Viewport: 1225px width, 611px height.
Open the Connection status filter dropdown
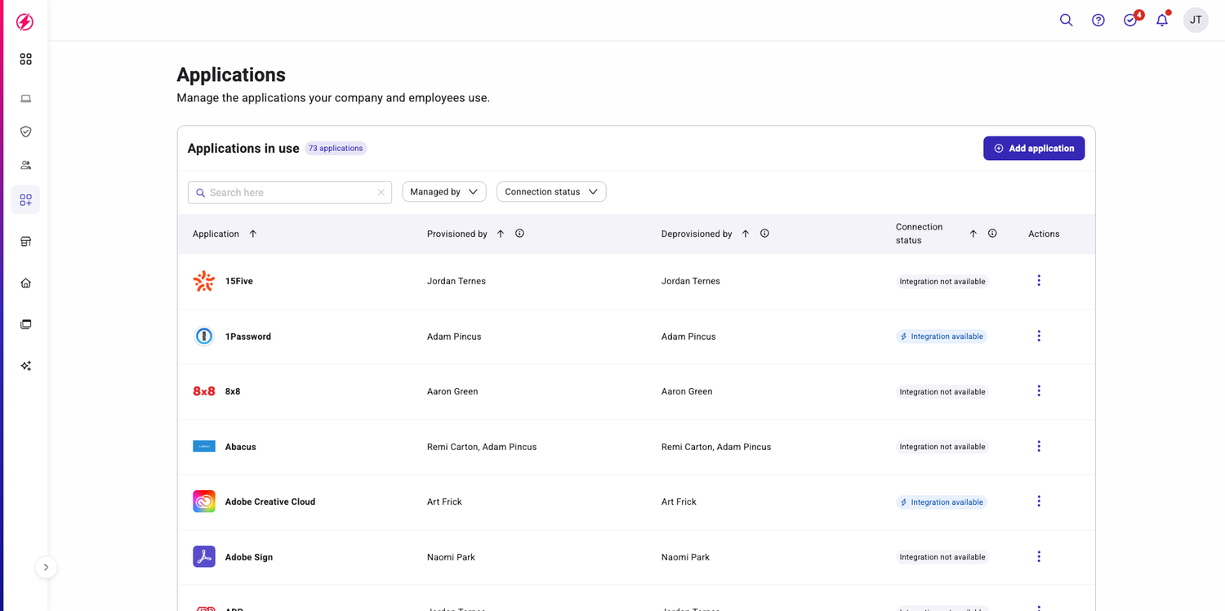tap(551, 191)
